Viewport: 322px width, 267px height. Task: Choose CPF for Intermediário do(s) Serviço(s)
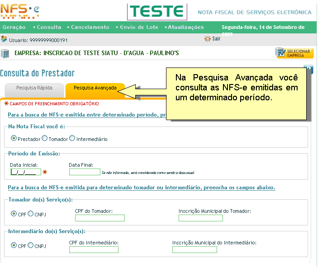pyautogui.click(x=14, y=245)
